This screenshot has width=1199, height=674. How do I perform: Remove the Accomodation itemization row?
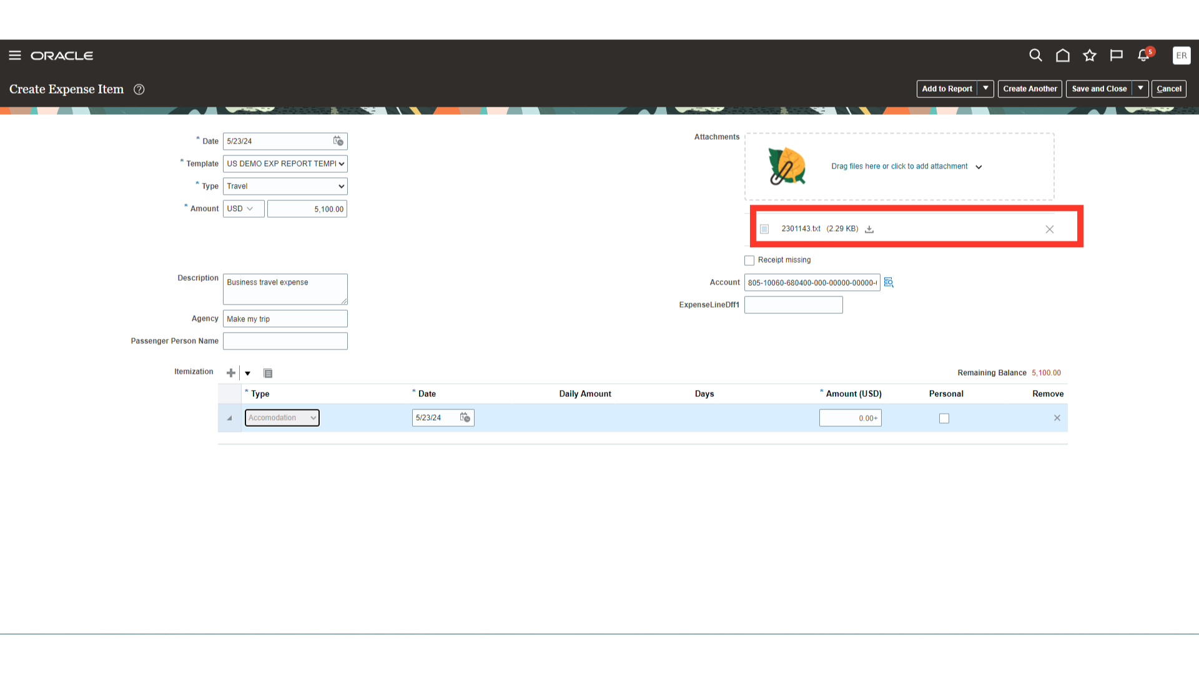pyautogui.click(x=1057, y=418)
